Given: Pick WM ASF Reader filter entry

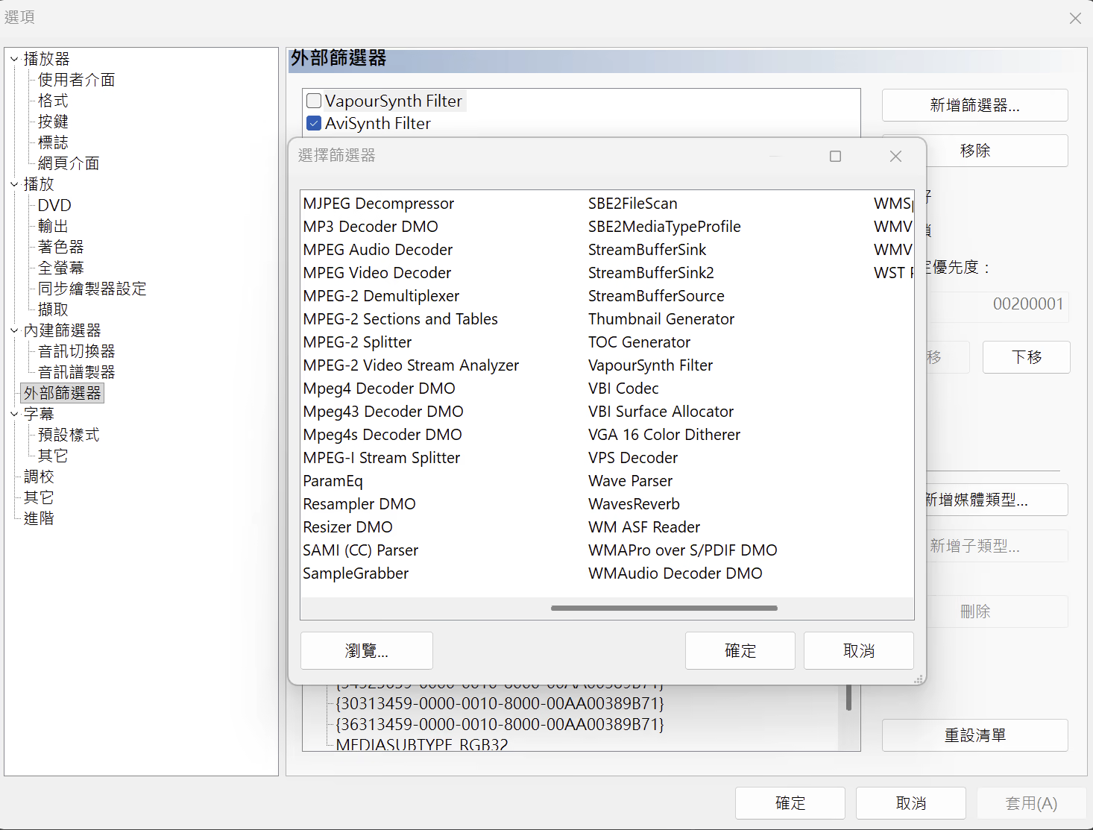Looking at the screenshot, I should coord(644,527).
